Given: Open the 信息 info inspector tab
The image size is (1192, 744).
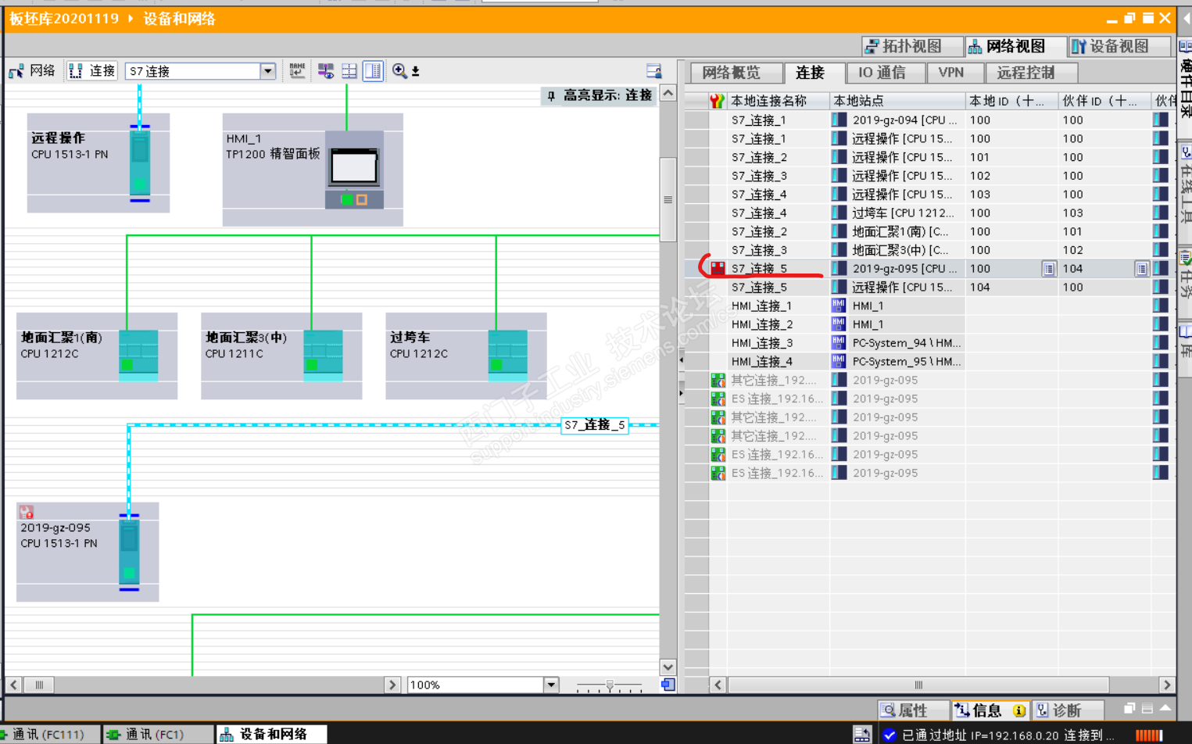Looking at the screenshot, I should pos(990,710).
